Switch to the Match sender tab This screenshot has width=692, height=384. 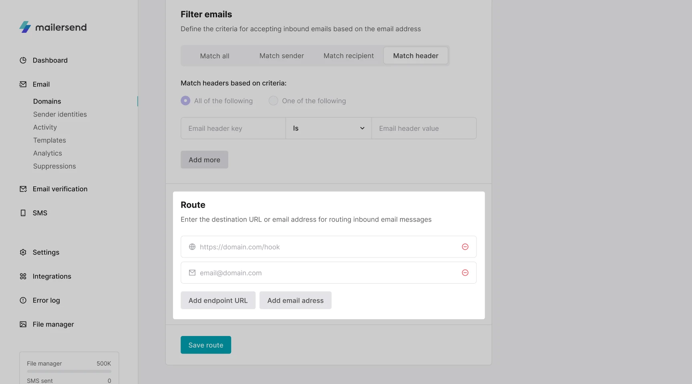coord(282,56)
